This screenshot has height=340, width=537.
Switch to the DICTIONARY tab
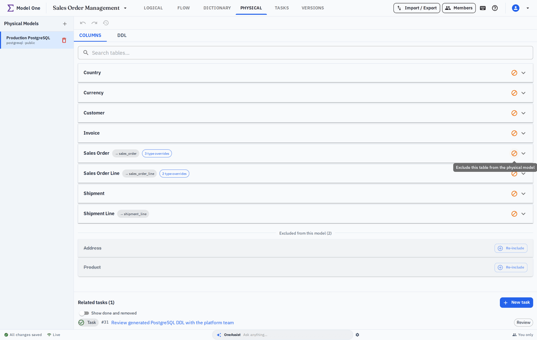coord(217,8)
